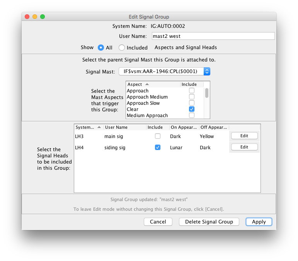Select the Included radio button
This screenshot has height=261, width=298.
pos(122,48)
